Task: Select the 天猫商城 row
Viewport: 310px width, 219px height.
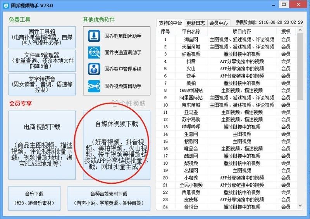Action: [x=227, y=47]
